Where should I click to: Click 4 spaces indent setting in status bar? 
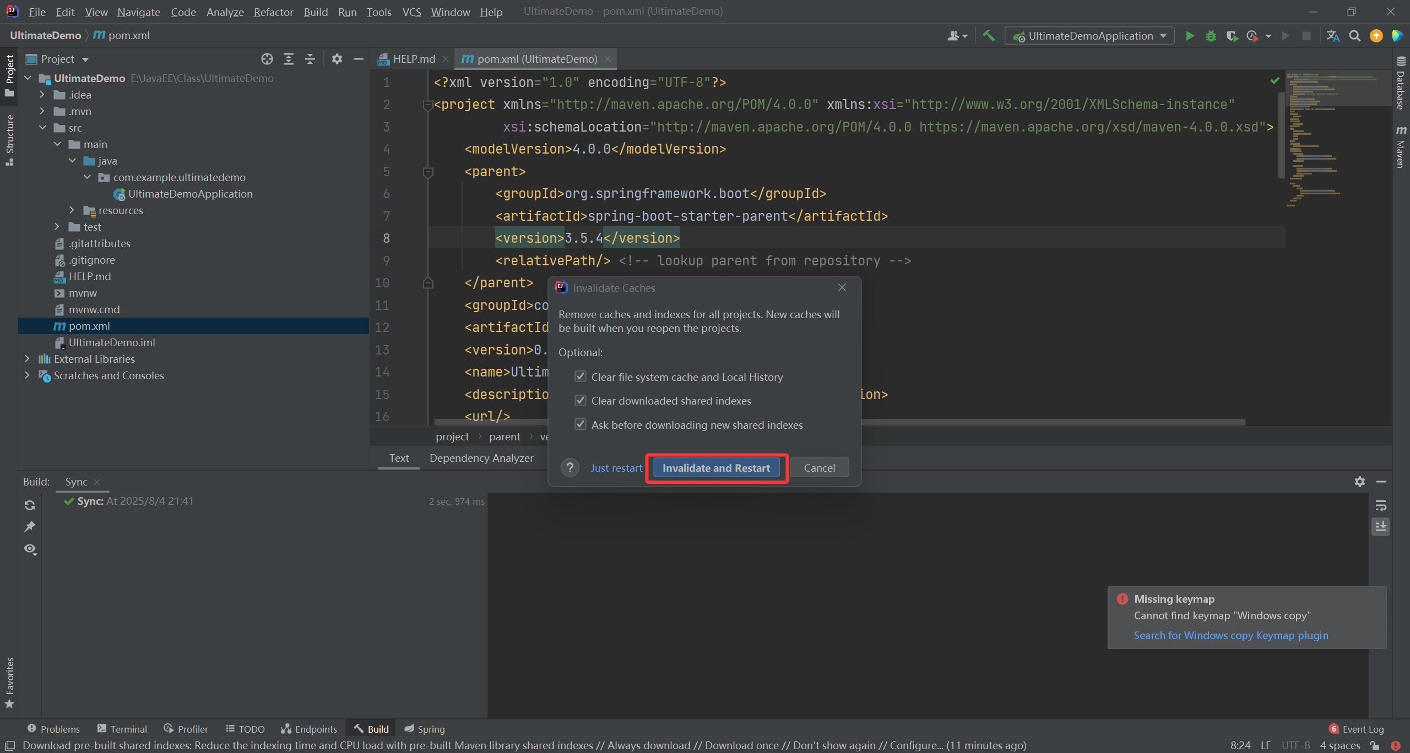1339,745
